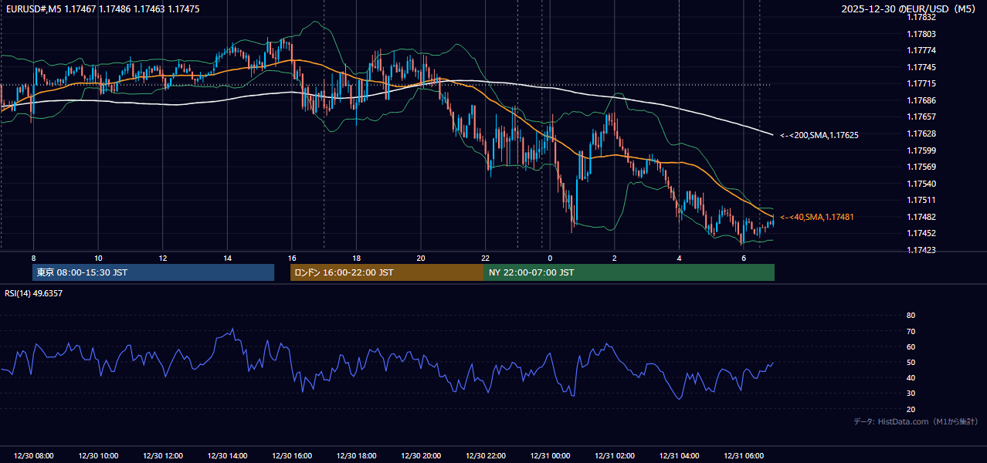Click the RSI(14) 49.6357 indicator label
Viewport: 987px width, 463px height.
click(33, 293)
